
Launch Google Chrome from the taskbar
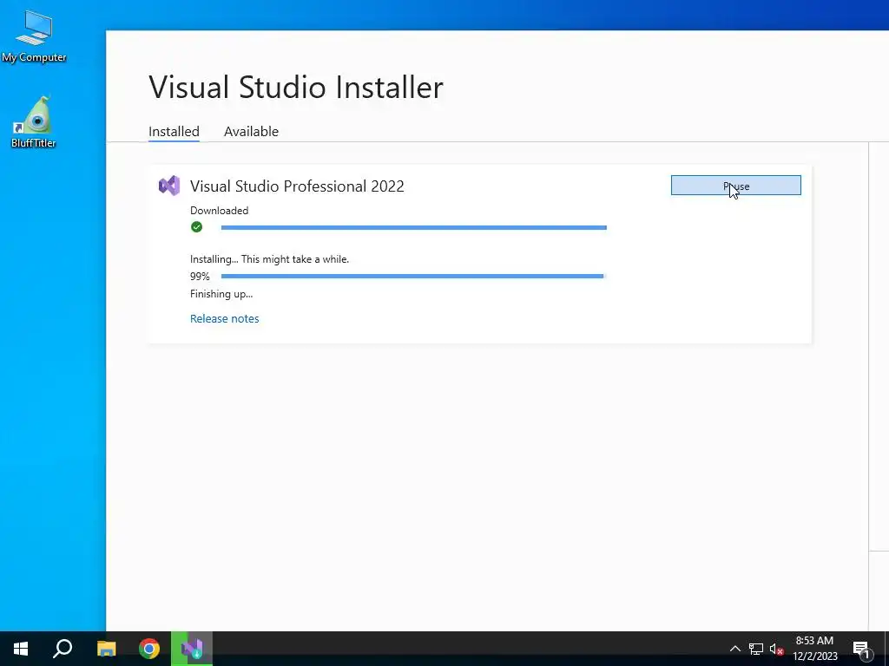pyautogui.click(x=149, y=649)
